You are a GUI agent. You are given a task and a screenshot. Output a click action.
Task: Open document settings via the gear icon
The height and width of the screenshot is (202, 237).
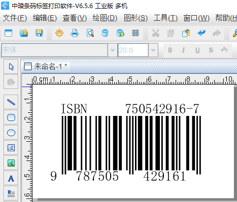[59, 33]
